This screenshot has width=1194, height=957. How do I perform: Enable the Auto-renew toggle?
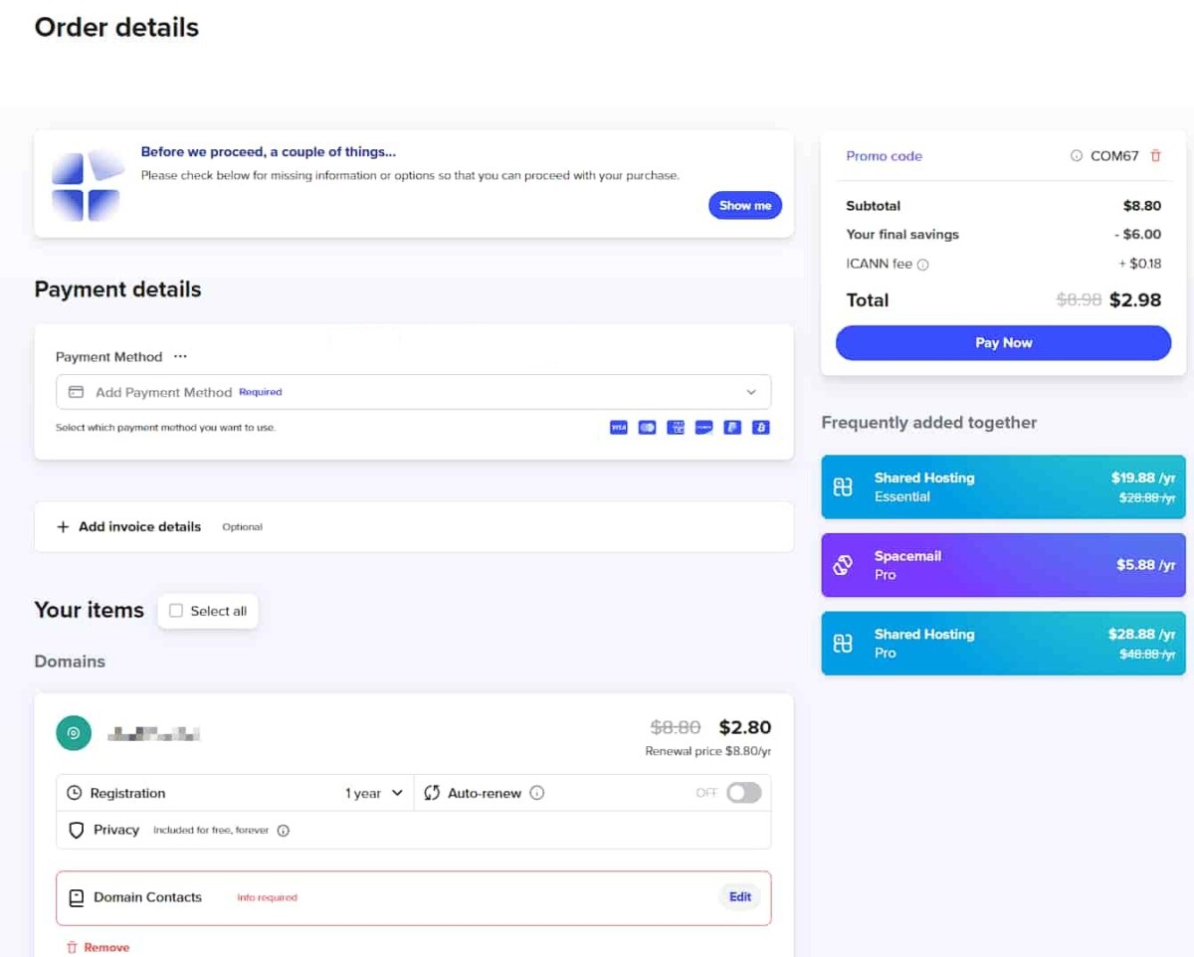(743, 793)
